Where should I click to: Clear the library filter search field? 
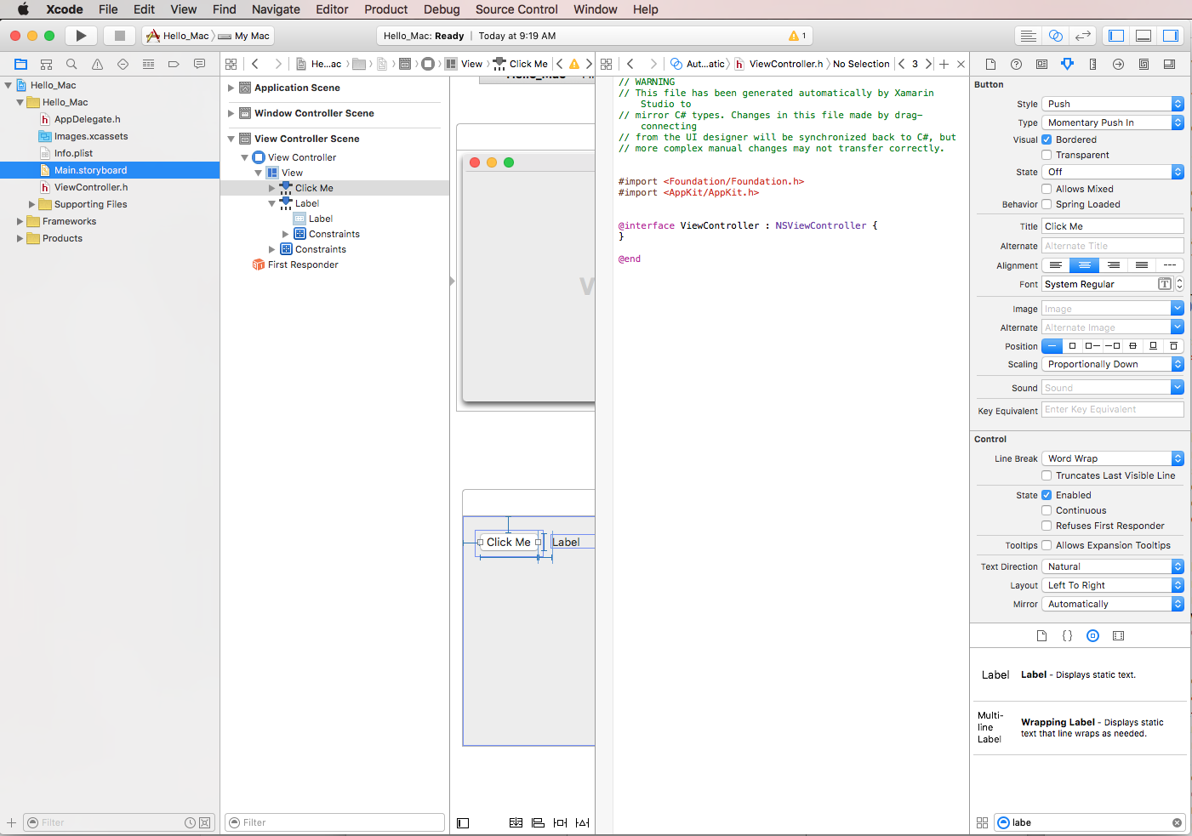pyautogui.click(x=1177, y=822)
